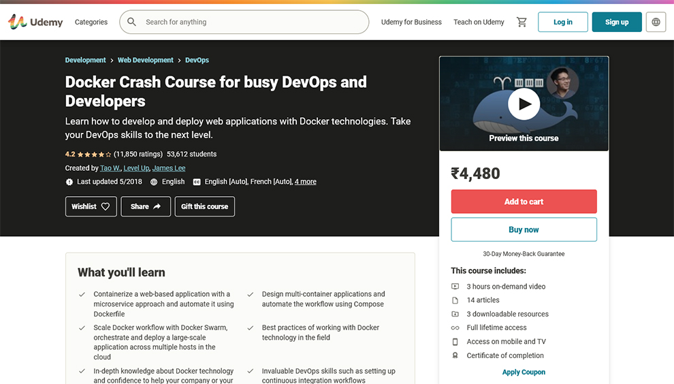Click the Udemy logo
The height and width of the screenshot is (384, 674).
point(35,22)
